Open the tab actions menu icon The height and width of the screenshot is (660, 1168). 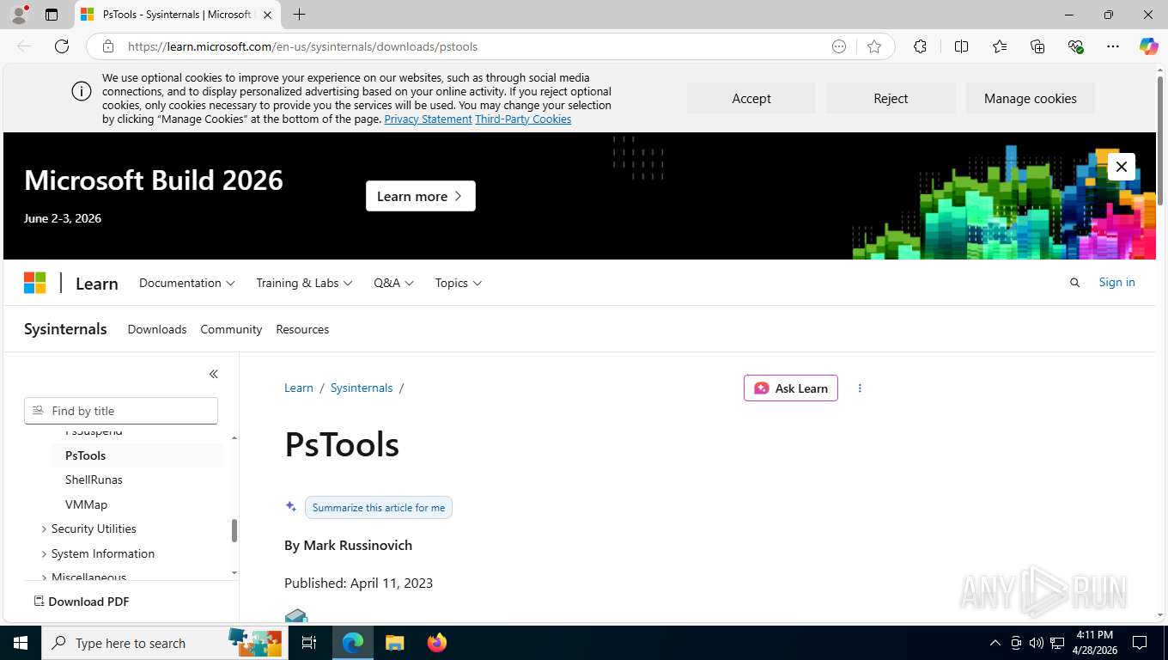(x=52, y=15)
